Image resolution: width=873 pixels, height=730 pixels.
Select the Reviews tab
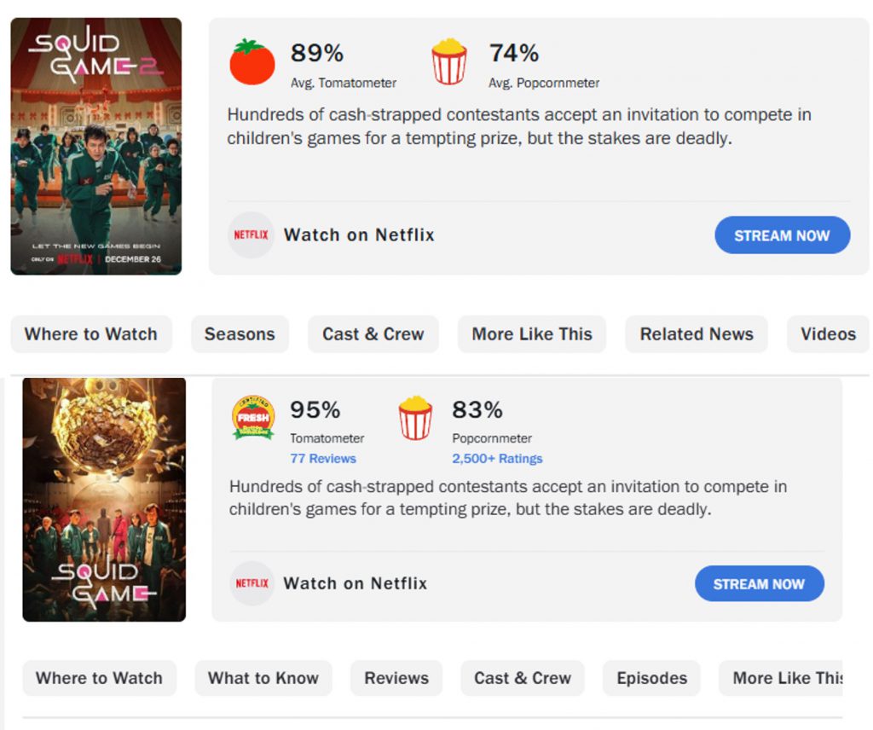click(x=396, y=678)
